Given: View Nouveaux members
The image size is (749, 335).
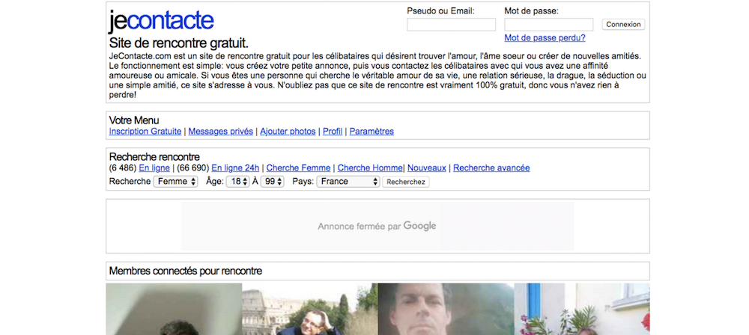Looking at the screenshot, I should (427, 168).
